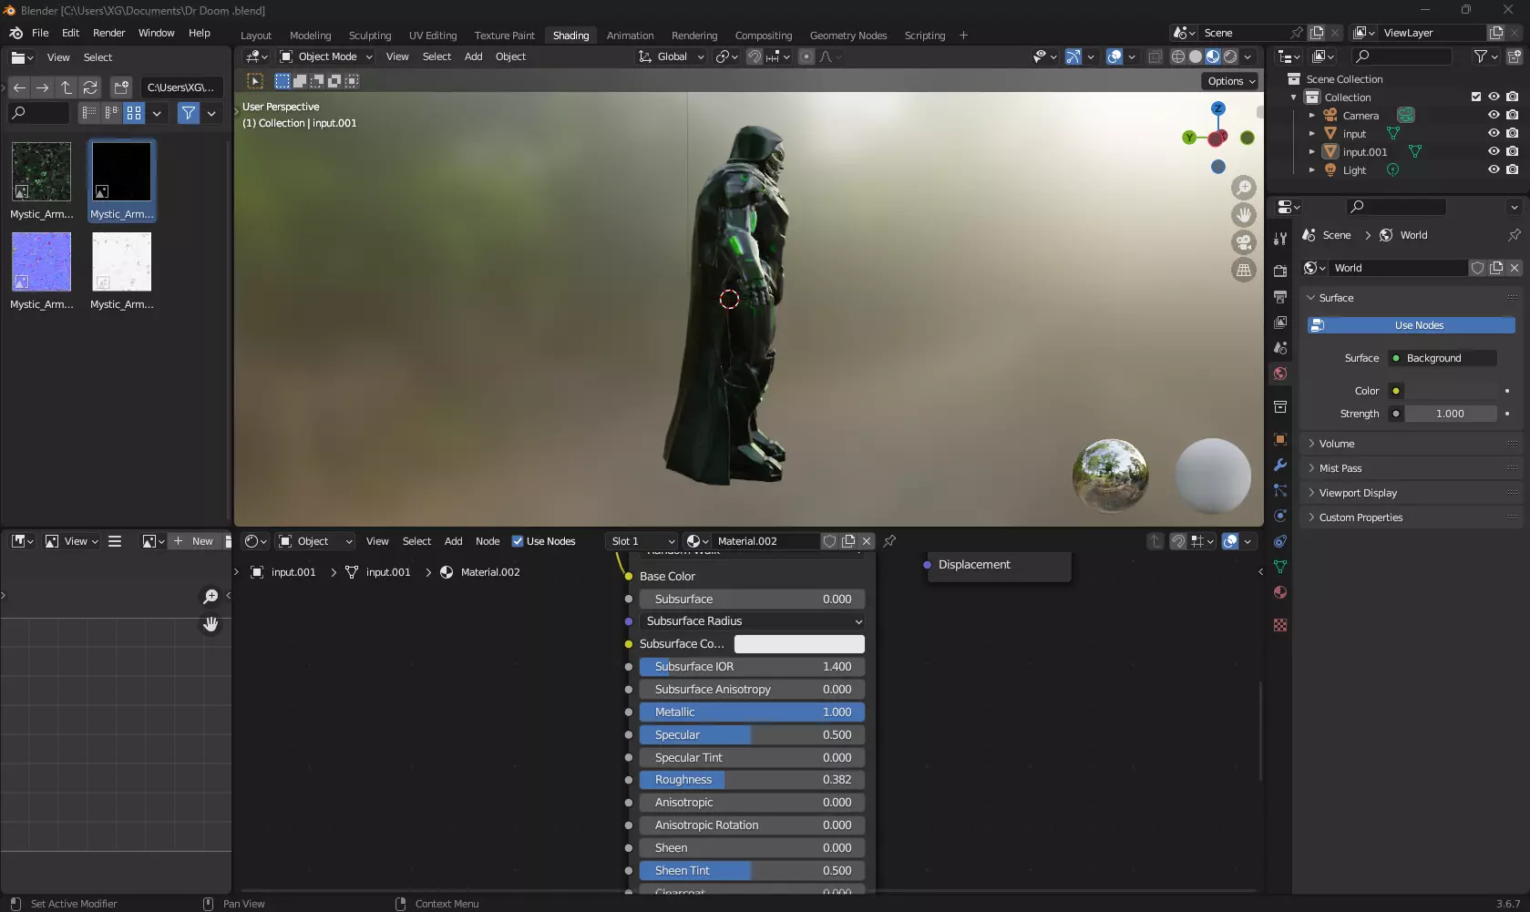Open the Output properties tab

pos(1280,297)
